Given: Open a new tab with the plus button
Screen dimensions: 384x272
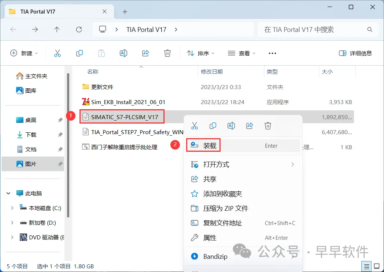Looking at the screenshot, I should click(x=125, y=11).
